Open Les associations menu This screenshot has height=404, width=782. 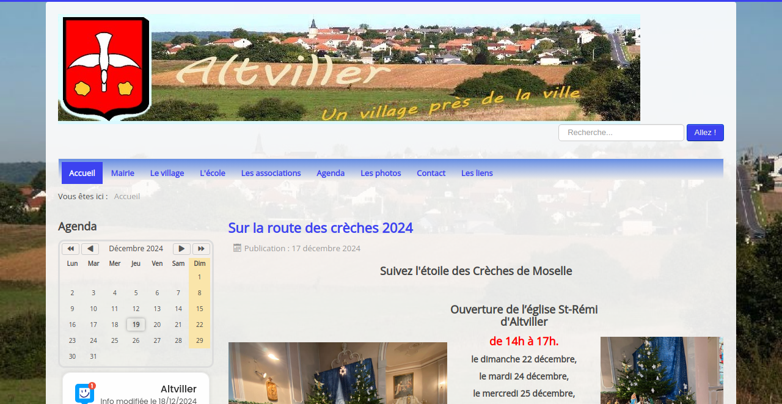(271, 173)
